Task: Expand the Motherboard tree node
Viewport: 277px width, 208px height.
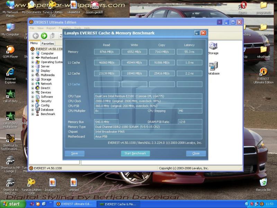Action: tap(33, 58)
